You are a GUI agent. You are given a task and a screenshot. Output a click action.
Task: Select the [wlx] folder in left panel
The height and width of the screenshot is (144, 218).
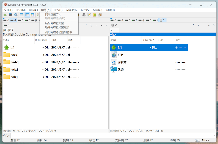[x=42, y=77]
